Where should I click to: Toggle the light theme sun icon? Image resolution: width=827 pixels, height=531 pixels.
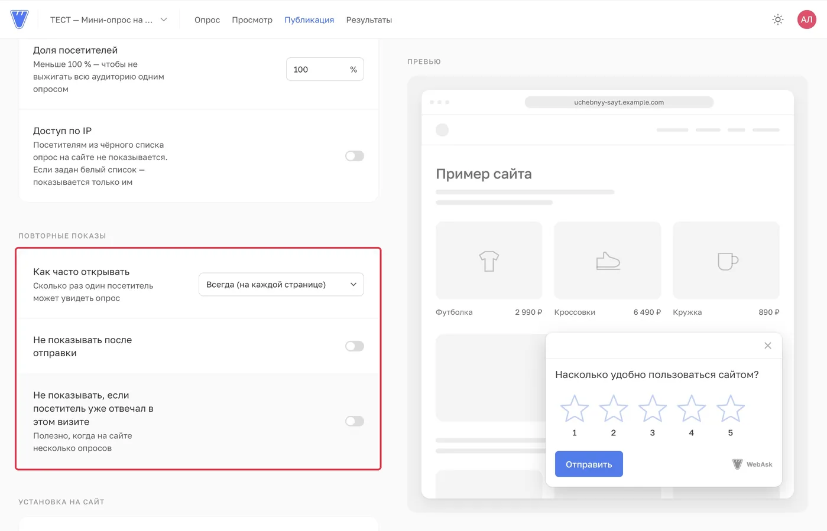coord(778,19)
